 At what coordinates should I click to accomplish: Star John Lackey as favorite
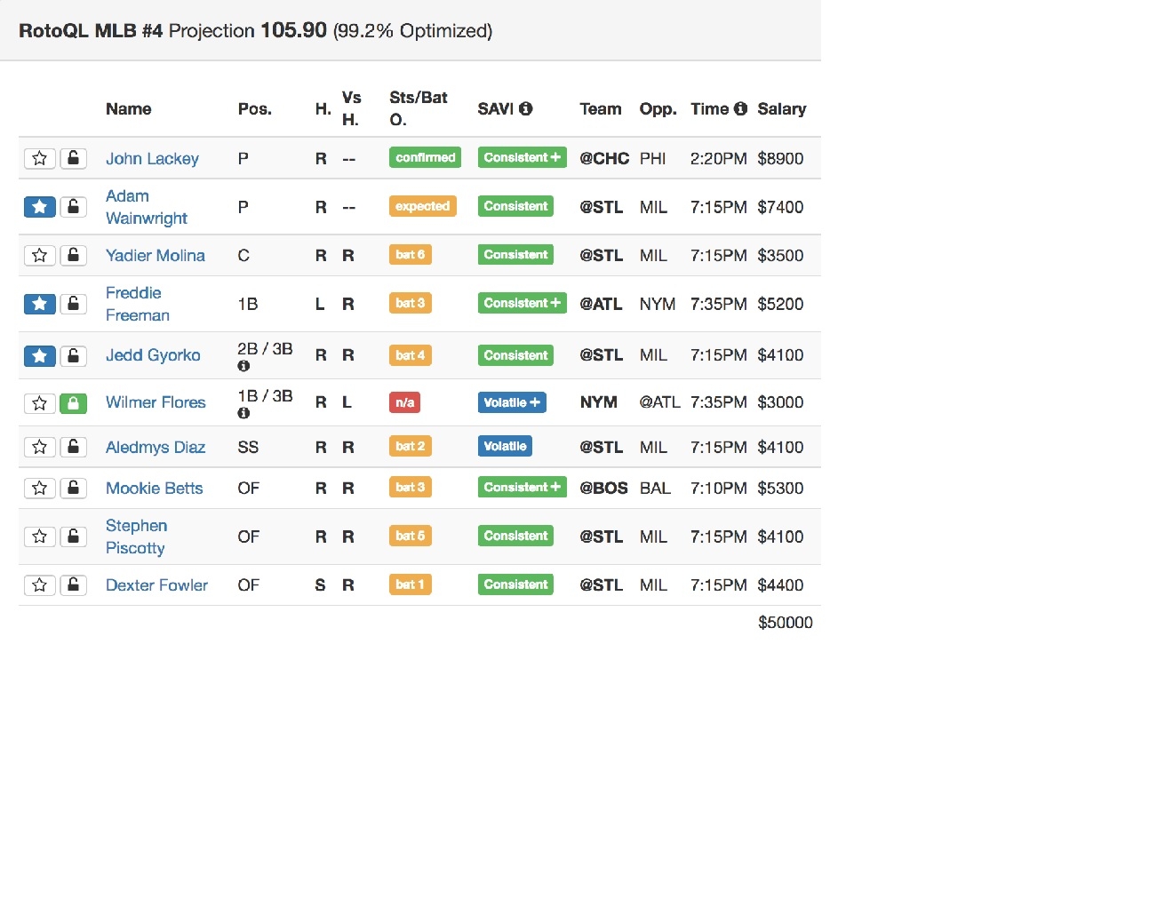point(40,158)
